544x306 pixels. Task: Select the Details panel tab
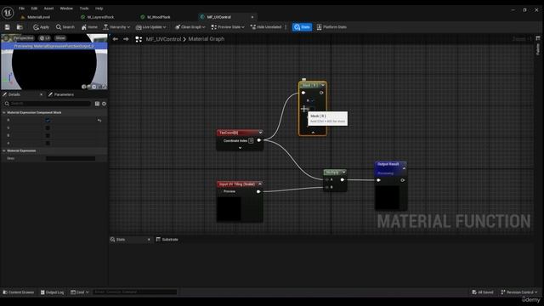(x=14, y=94)
